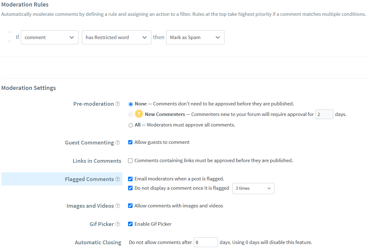Click the new commenters days input field
Image resolution: width=368 pixels, height=248 pixels.
pyautogui.click(x=324, y=114)
